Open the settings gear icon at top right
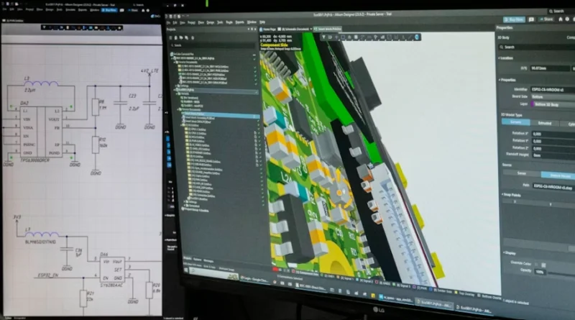Image resolution: width=575 pixels, height=320 pixels. [x=567, y=19]
